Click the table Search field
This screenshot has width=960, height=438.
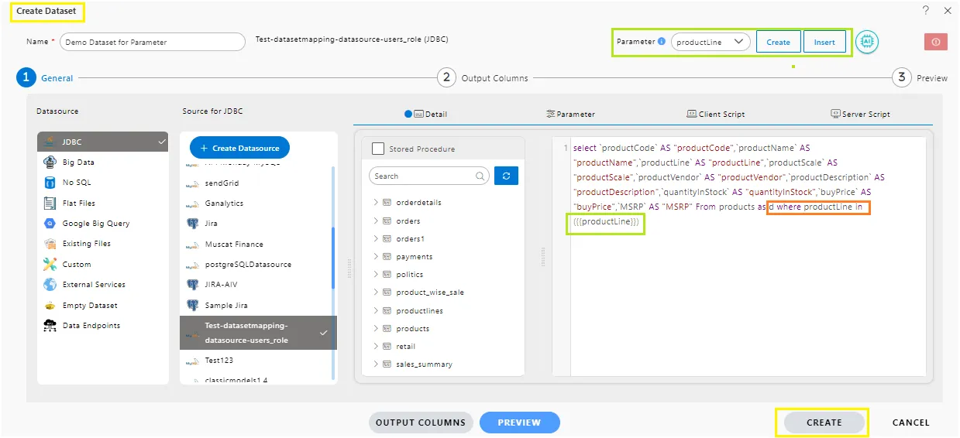tap(429, 176)
